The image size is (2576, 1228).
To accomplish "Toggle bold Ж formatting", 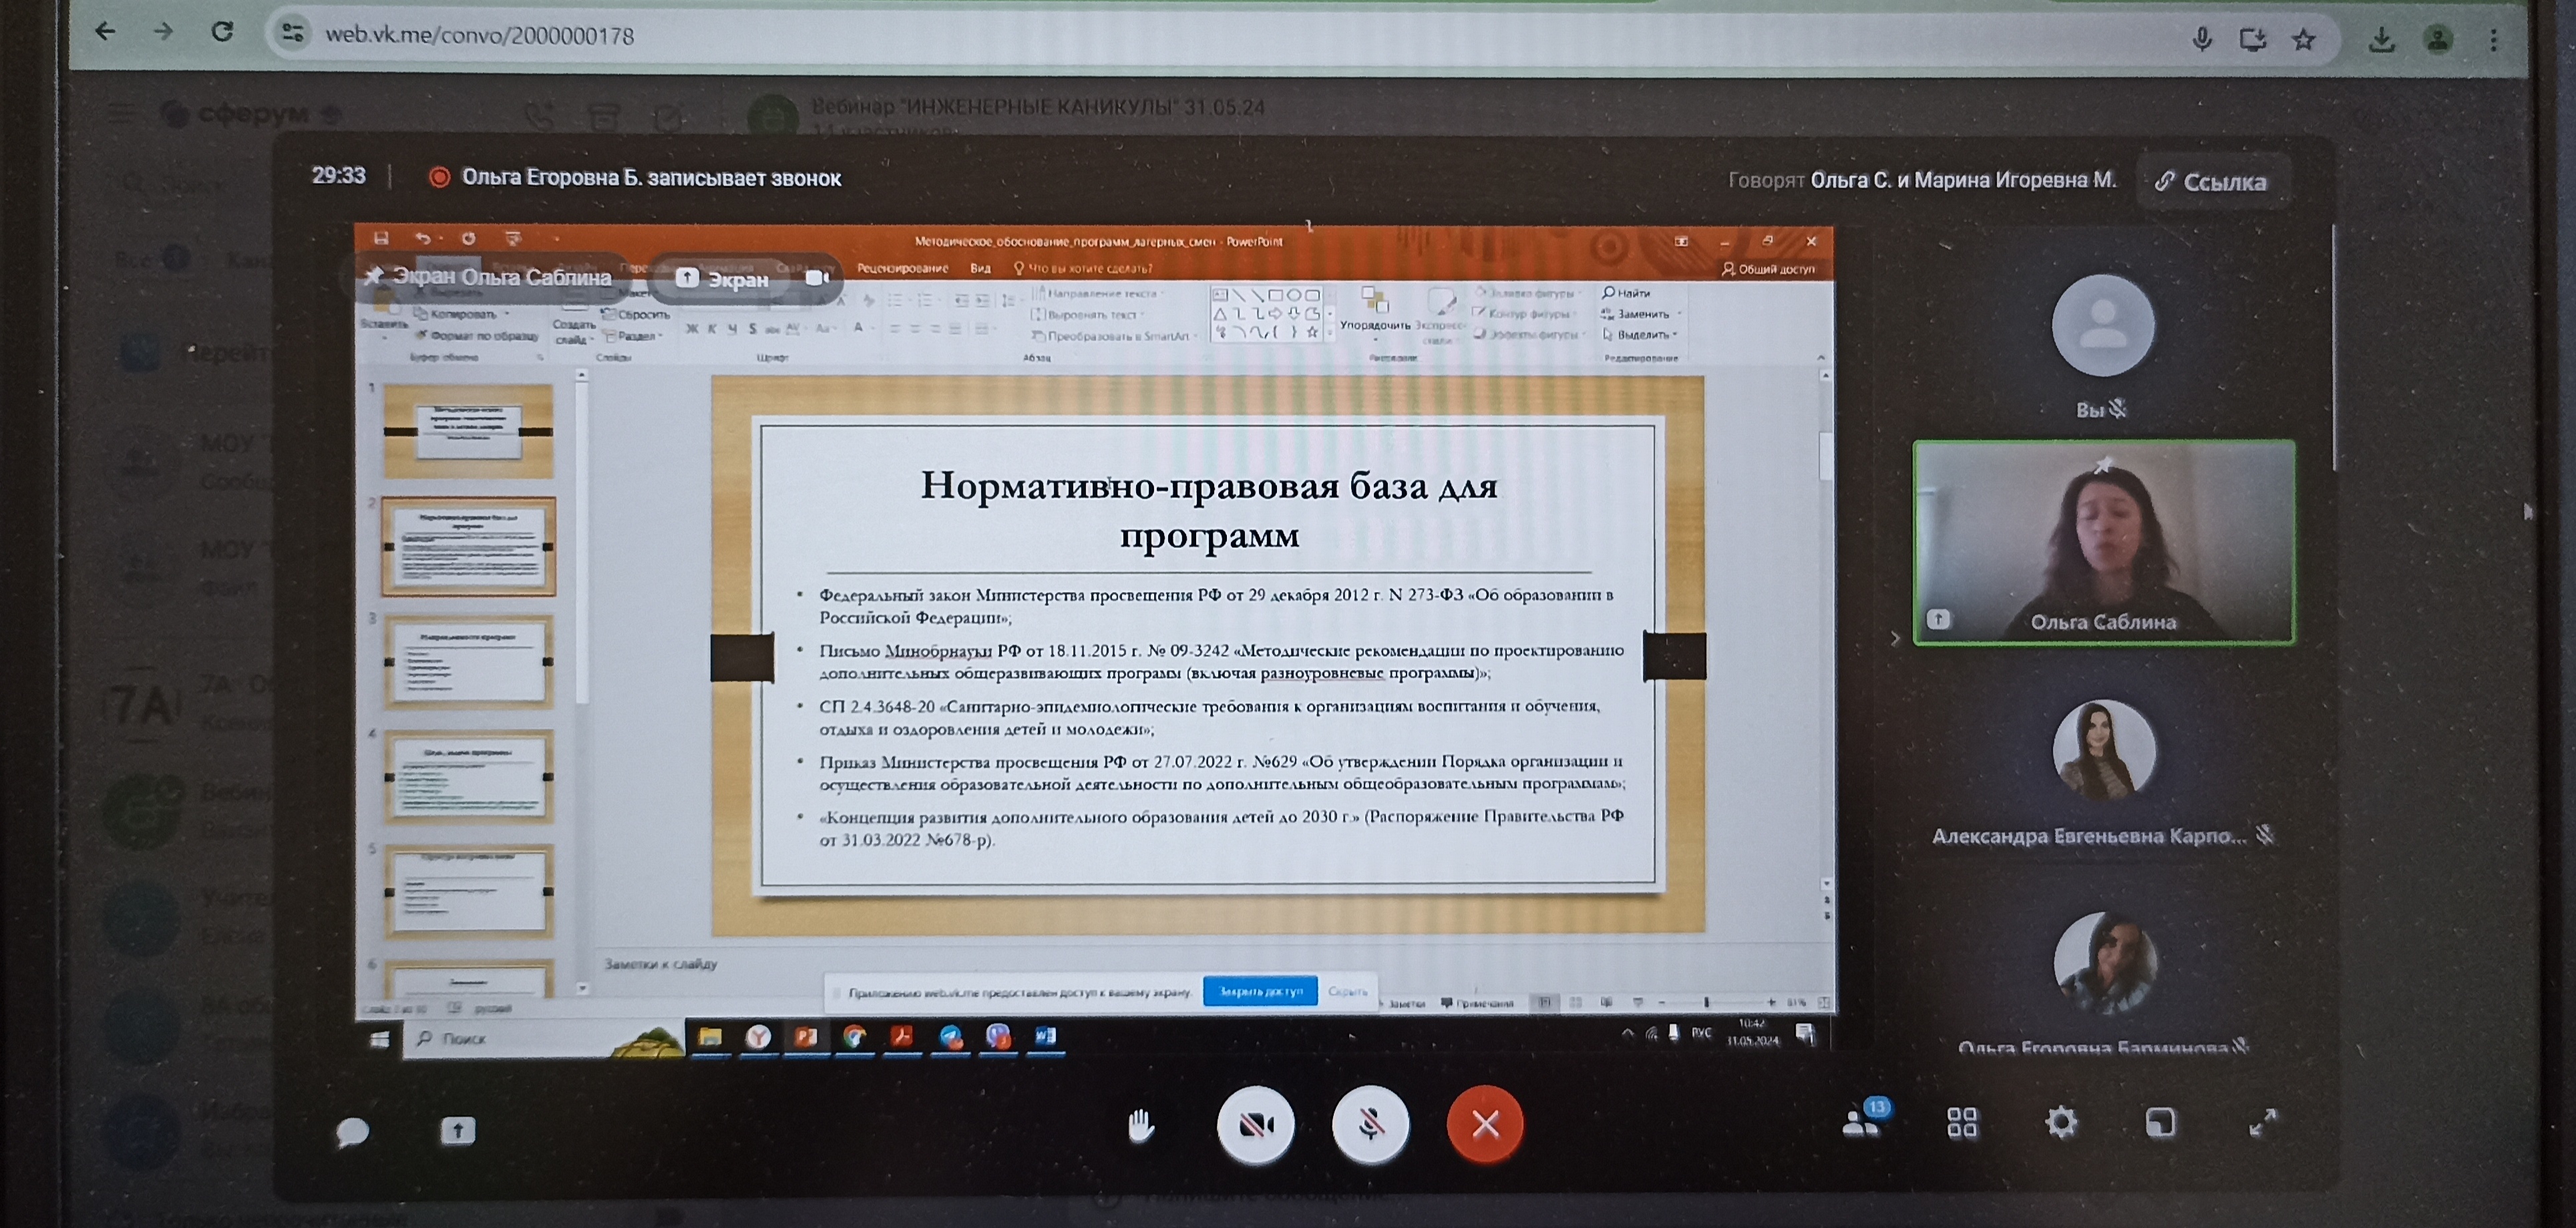I will (x=692, y=329).
